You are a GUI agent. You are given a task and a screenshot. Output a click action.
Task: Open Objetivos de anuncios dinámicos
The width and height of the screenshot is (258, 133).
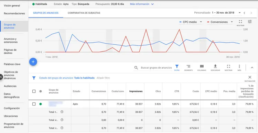(x=11, y=75)
